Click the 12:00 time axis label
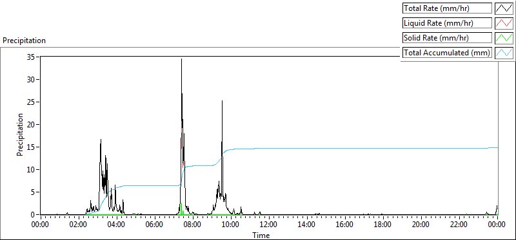 [268, 225]
